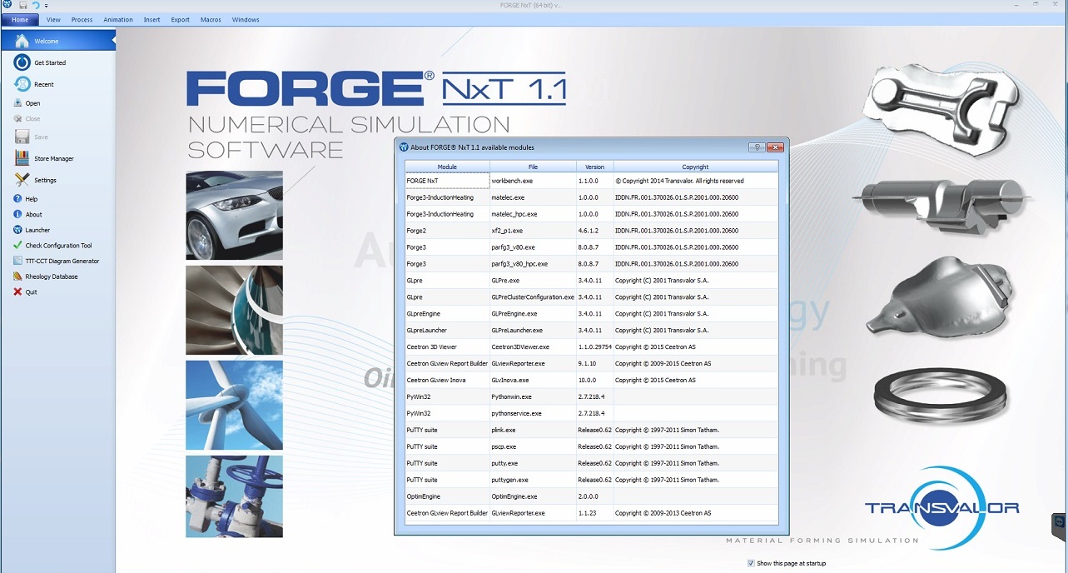The height and width of the screenshot is (573, 1068).
Task: Click the quick access Save icon
Action: point(23,6)
